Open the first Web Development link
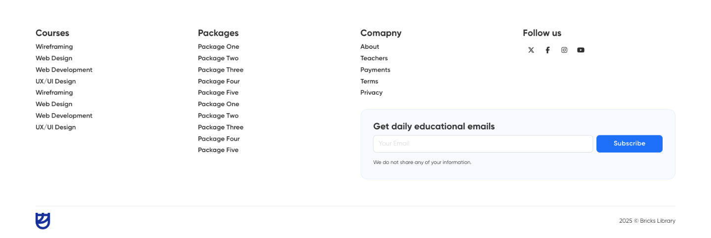 point(64,70)
